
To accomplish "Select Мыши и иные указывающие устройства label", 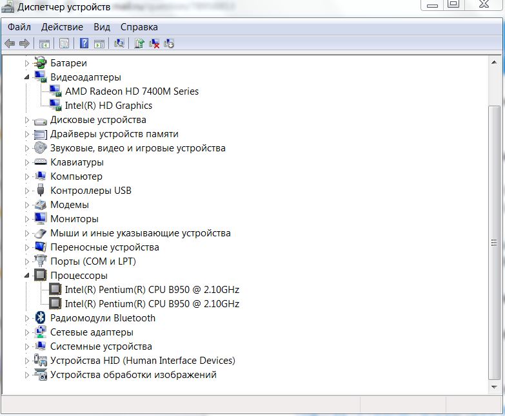I will (x=141, y=233).
